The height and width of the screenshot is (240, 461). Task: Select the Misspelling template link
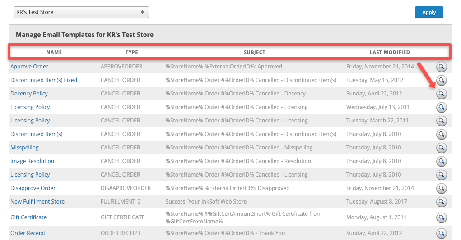(x=24, y=148)
